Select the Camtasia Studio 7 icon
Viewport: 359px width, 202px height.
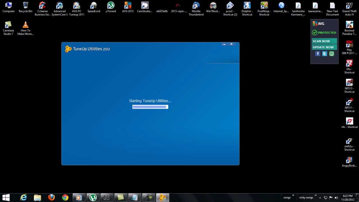[8, 28]
